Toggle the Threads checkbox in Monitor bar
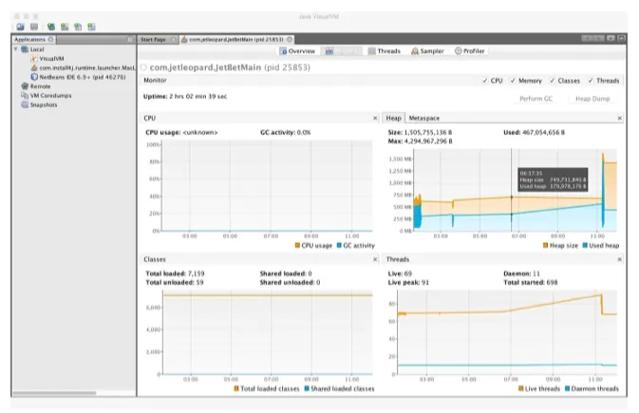This screenshot has height=413, width=639. click(x=591, y=81)
